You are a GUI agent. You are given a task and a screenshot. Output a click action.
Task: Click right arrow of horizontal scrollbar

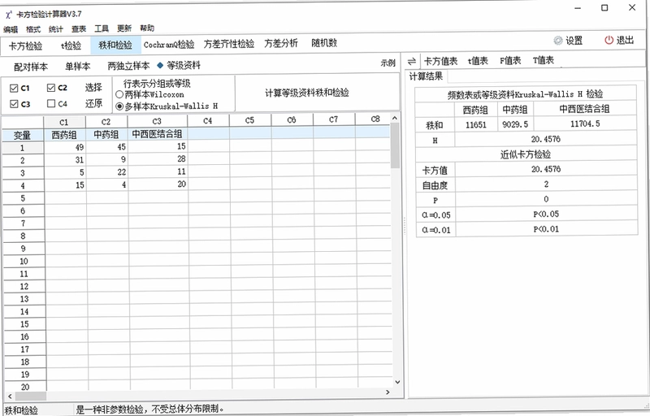[388, 392]
